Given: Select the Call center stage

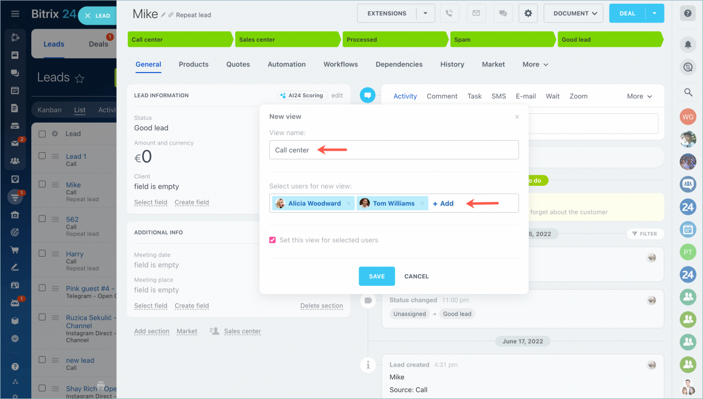Looking at the screenshot, I should coord(181,40).
